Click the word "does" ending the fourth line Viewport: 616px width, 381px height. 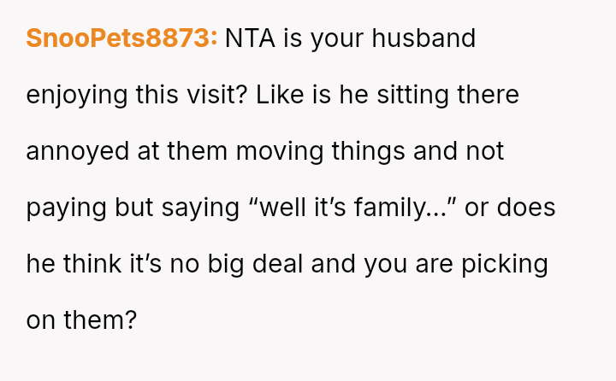[x=529, y=208]
